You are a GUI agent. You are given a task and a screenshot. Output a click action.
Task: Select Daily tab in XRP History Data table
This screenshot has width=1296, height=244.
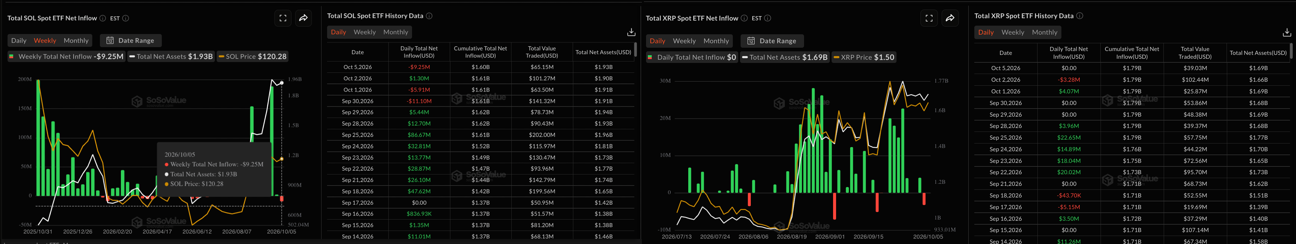pos(986,33)
